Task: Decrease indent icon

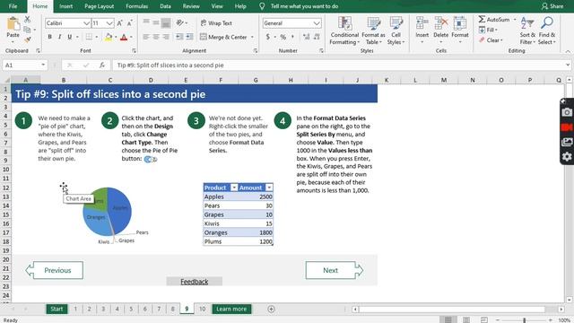Action: pyautogui.click(x=179, y=37)
